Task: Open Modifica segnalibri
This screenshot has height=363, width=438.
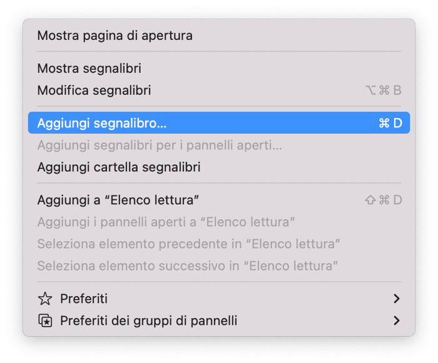Action: pos(94,90)
